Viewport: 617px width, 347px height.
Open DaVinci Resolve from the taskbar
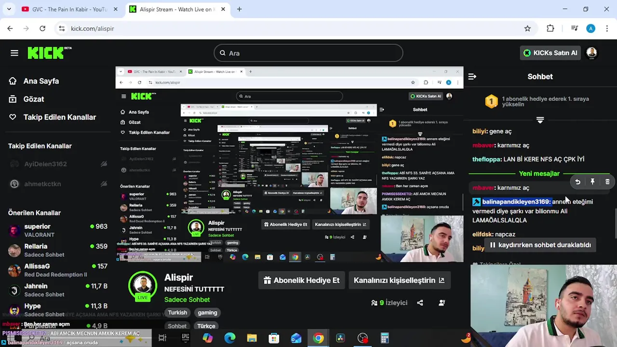pos(340,338)
